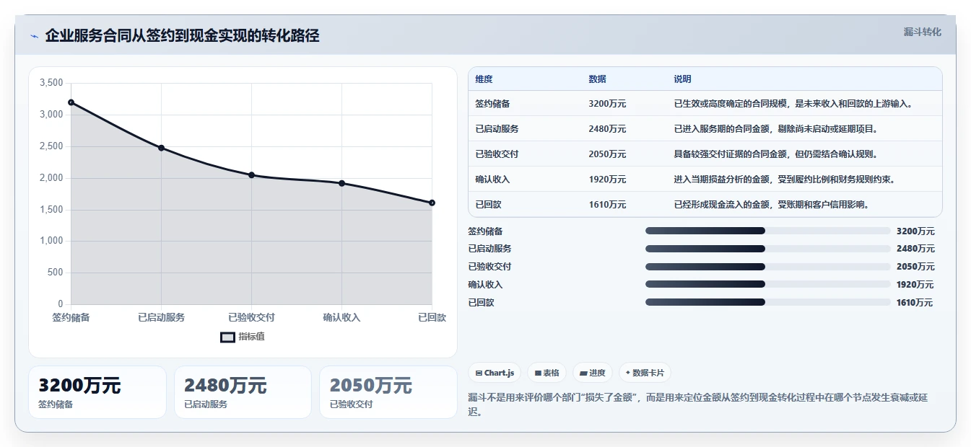Click the 3200万元 value in the table
Screen dimensions: 971x447
click(607, 104)
